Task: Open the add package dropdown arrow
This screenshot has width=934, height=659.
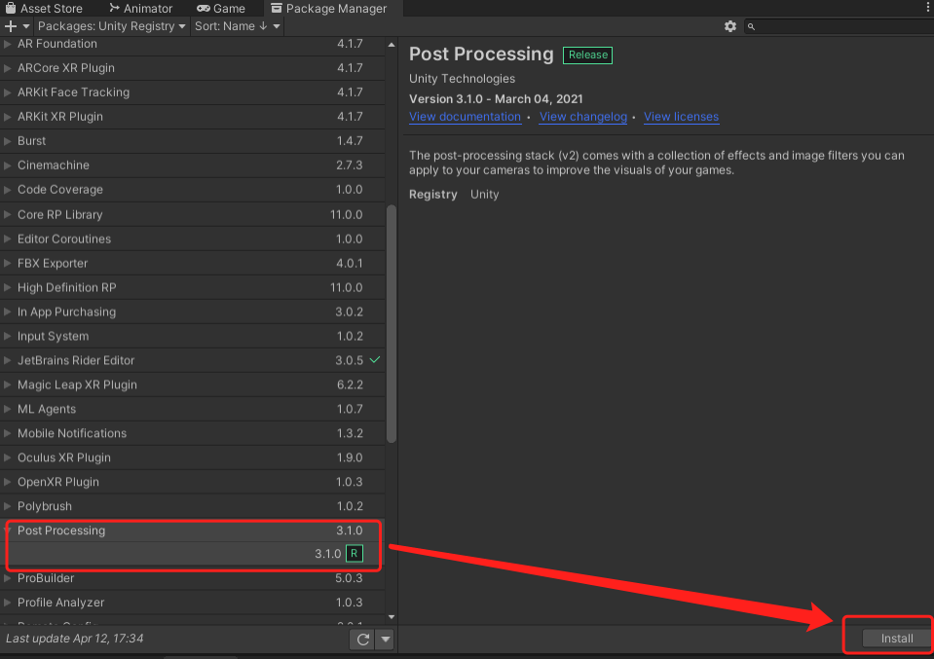Action: (25, 26)
